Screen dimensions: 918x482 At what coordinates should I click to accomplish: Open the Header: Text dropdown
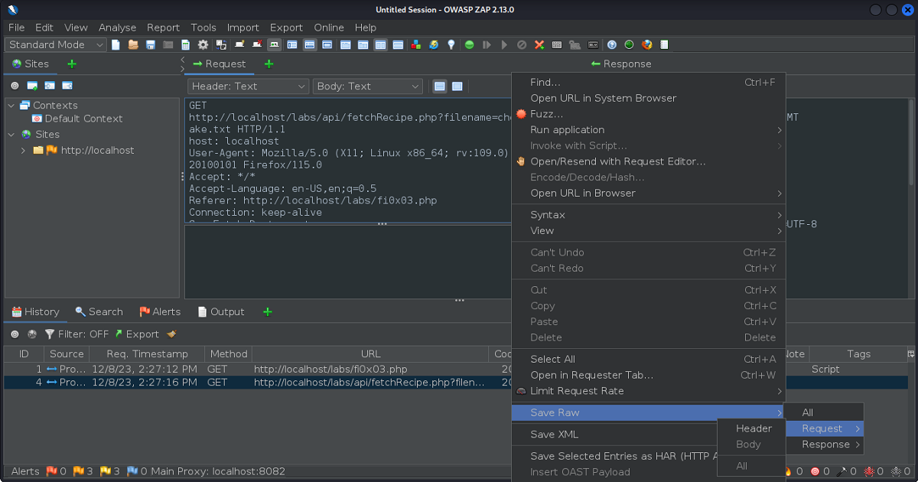(248, 86)
